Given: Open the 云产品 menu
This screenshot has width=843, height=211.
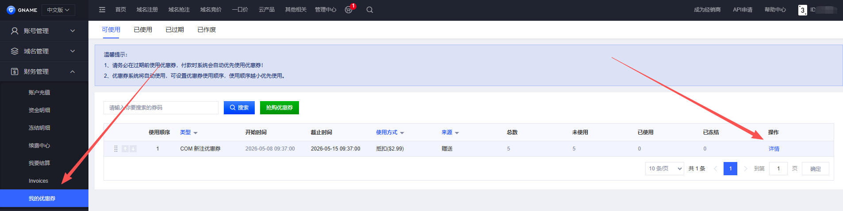Looking at the screenshot, I should [x=267, y=10].
